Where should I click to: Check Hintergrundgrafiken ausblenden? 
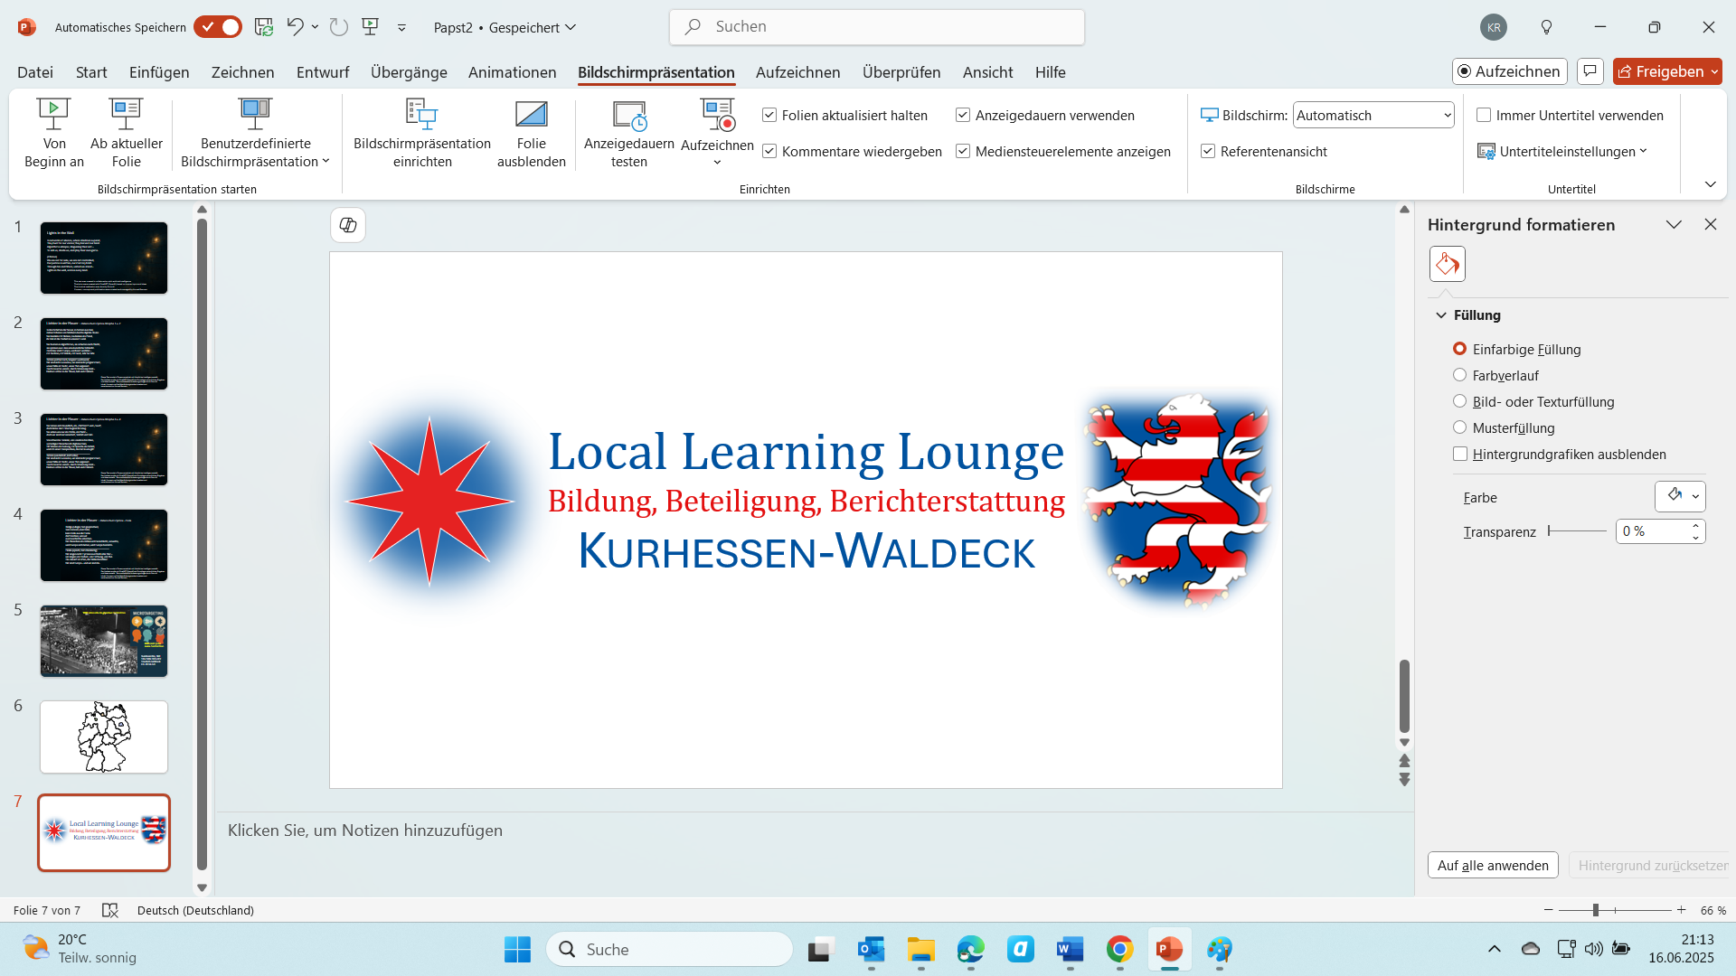point(1460,454)
